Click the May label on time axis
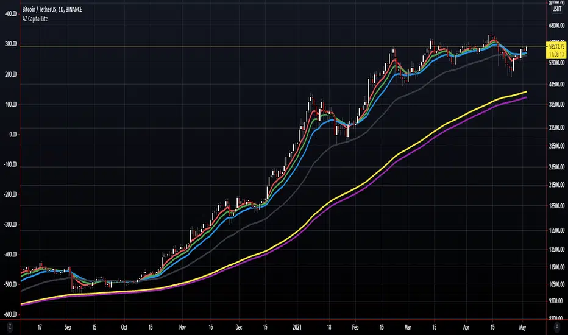Image resolution: width=568 pixels, height=335 pixels. coord(523,327)
